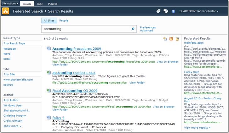Open search Preferences link
229x133 pixels.
click(148, 27)
